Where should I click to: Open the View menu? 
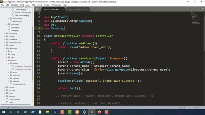coord(28,5)
